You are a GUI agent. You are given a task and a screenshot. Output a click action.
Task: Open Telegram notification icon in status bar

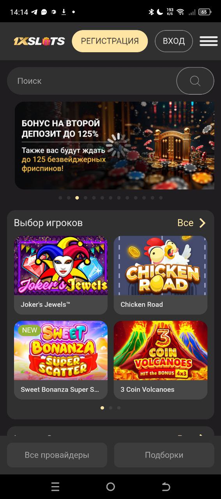click(34, 12)
